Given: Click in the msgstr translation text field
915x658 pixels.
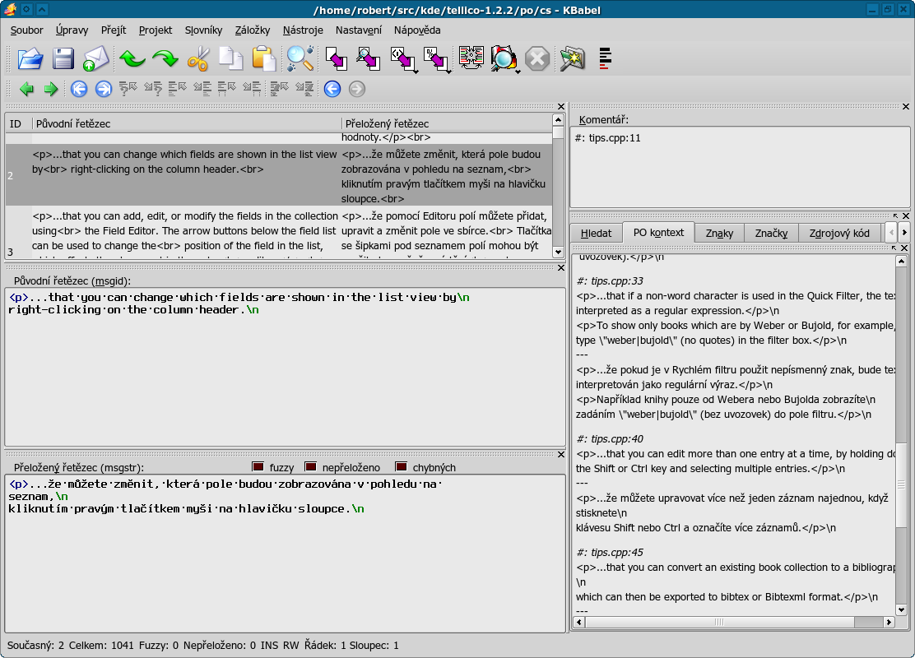Looking at the screenshot, I should pos(285,553).
